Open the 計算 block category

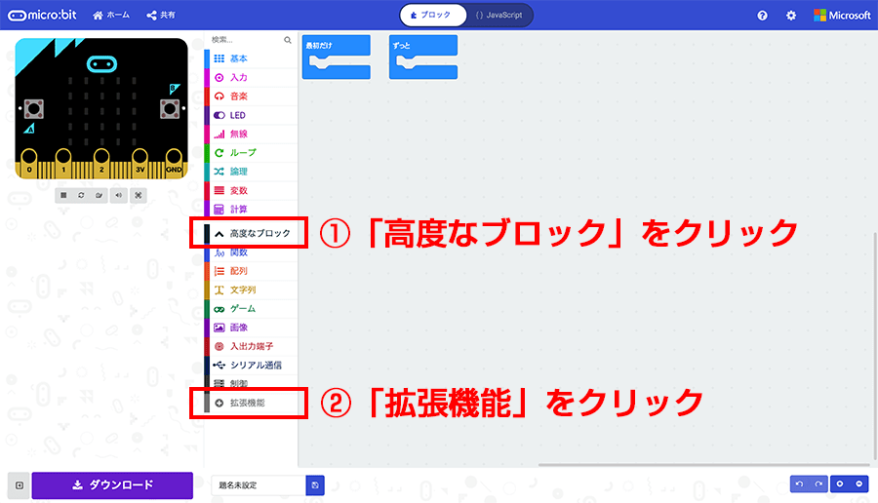click(251, 210)
